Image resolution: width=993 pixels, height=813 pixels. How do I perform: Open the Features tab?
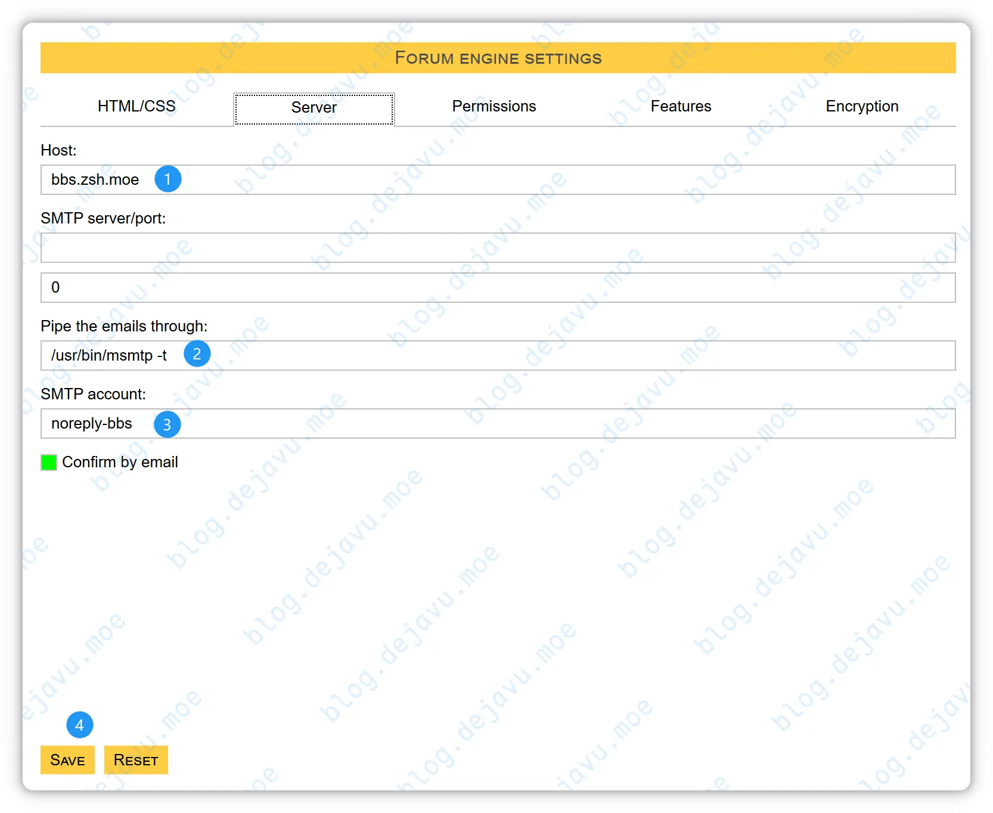tap(681, 106)
